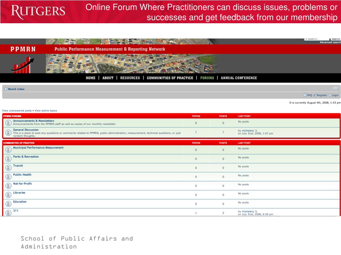341x255 pixels.
Task: Click the aerial neighborhood banner image
Action: [x=133, y=63]
